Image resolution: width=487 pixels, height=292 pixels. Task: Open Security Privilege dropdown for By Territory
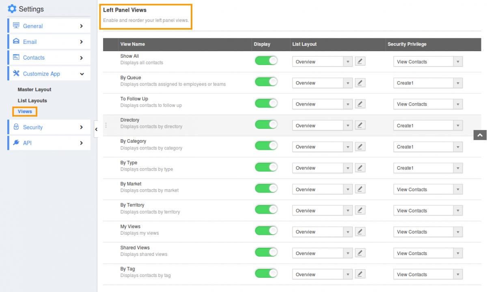428,210
